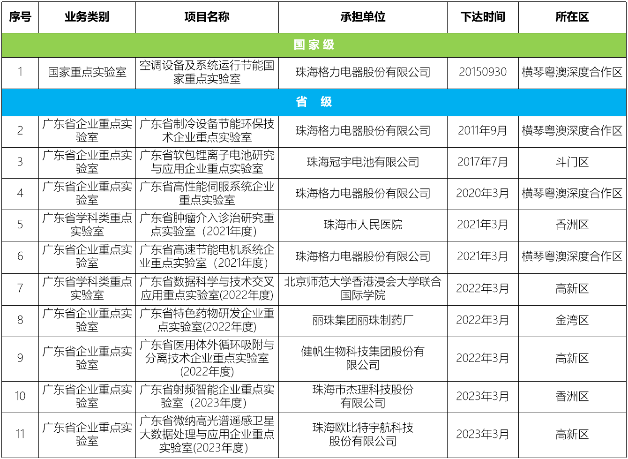
Task: Select the 承担单位 column header
Action: pyautogui.click(x=363, y=17)
